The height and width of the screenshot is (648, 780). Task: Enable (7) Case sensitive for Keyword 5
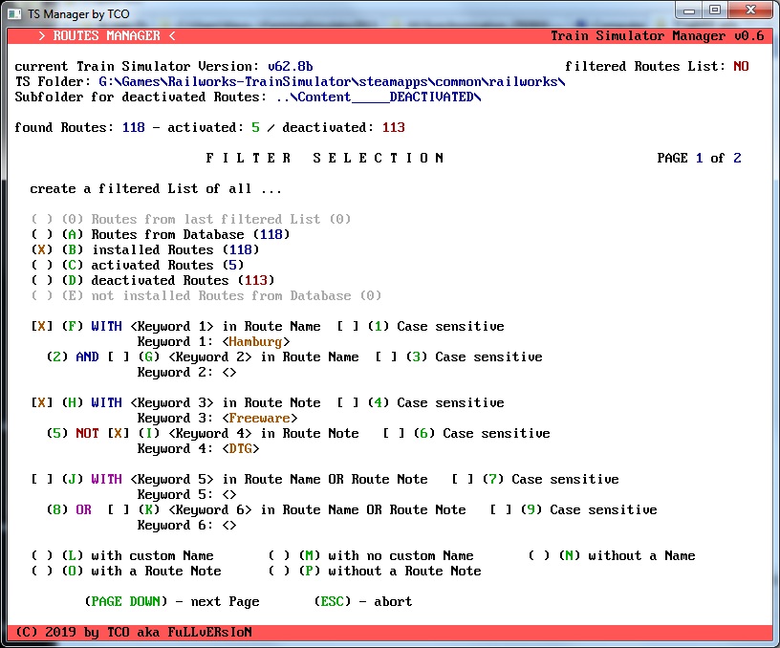click(463, 480)
